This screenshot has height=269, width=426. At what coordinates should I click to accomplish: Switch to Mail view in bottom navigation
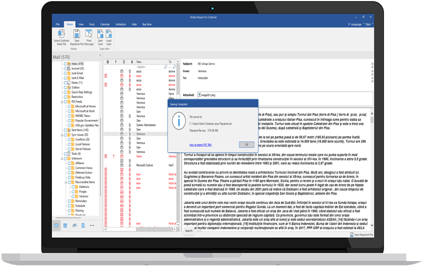(56, 225)
